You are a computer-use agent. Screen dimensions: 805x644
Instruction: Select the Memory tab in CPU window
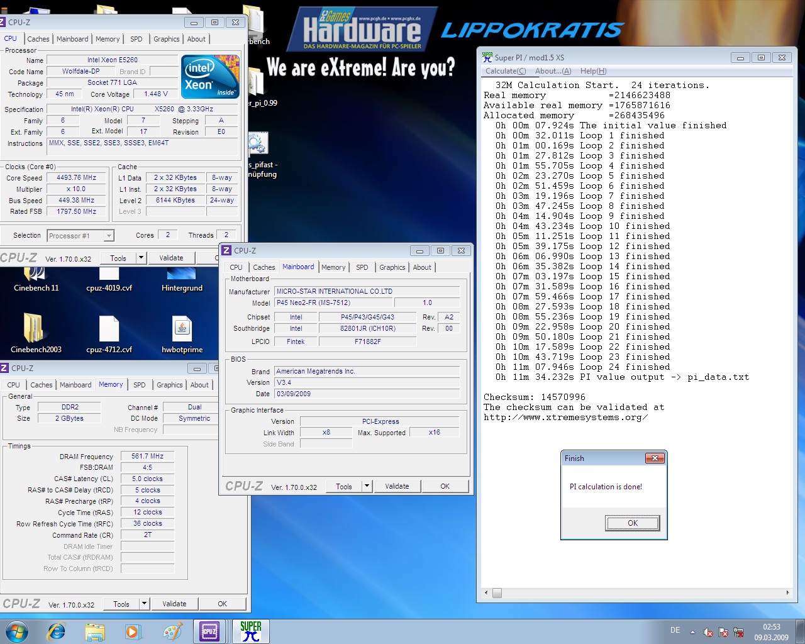pos(108,39)
